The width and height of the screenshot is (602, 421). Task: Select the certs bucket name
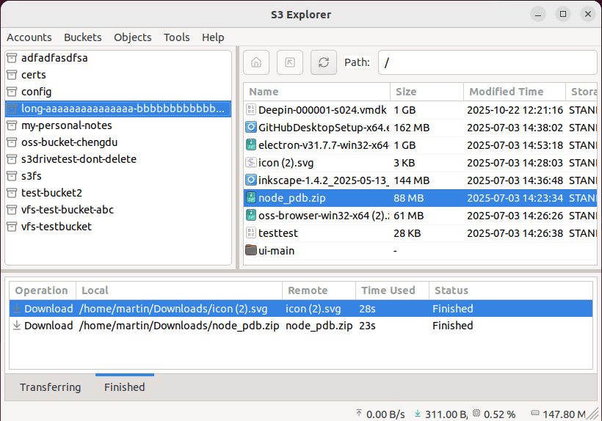(x=33, y=75)
